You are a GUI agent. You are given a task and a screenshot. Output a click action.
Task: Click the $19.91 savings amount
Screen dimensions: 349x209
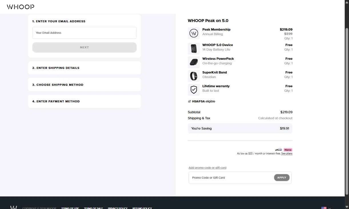tap(284, 128)
